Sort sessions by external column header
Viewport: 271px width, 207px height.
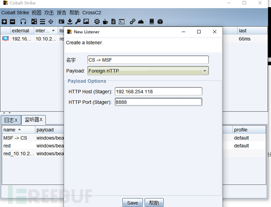22,31
